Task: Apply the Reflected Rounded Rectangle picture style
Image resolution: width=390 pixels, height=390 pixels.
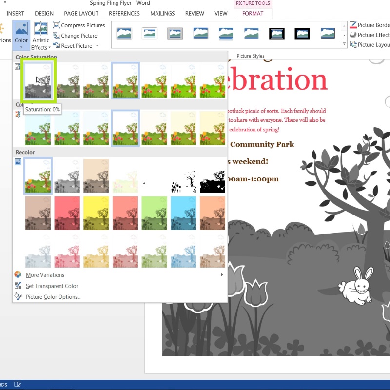Action: pos(226,34)
